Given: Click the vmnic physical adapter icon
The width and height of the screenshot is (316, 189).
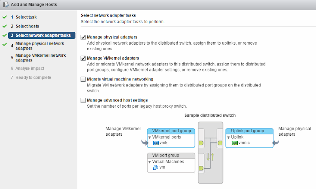Looking at the screenshot, I should click(235, 143).
